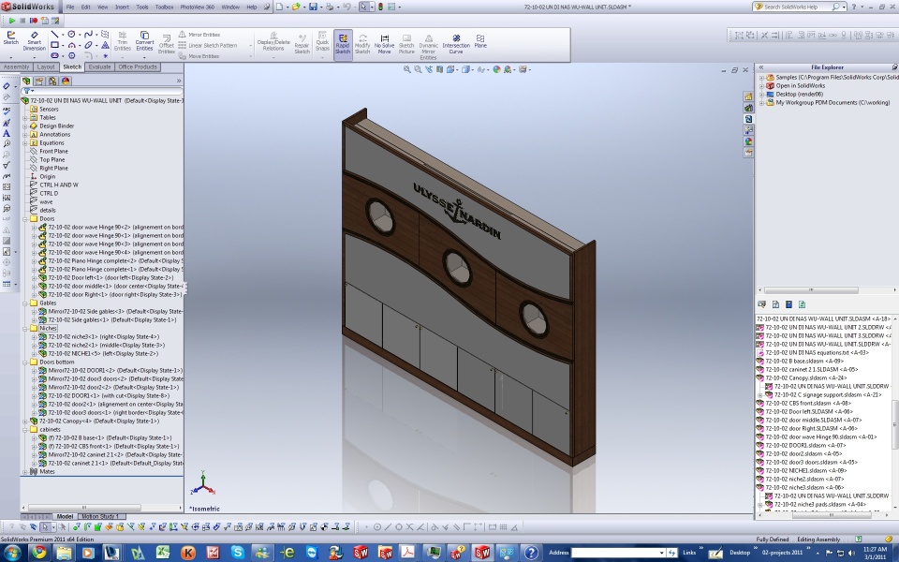This screenshot has width=899, height=562.
Task: Collapse the File Explorer task pane
Action: [x=761, y=67]
